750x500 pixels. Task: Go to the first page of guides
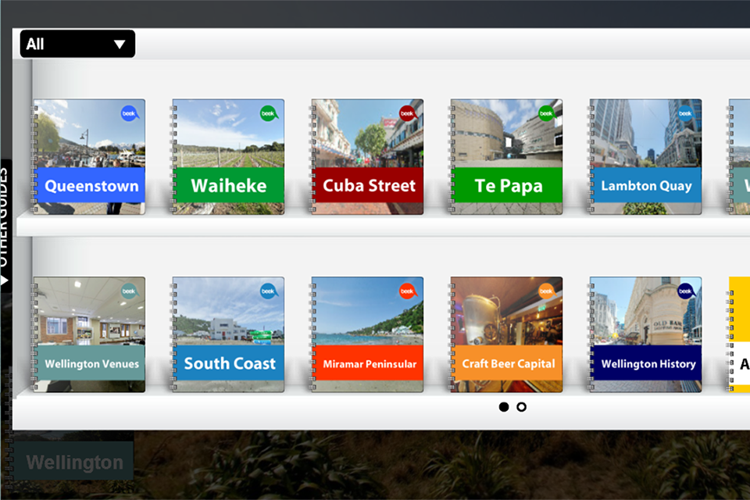point(504,407)
